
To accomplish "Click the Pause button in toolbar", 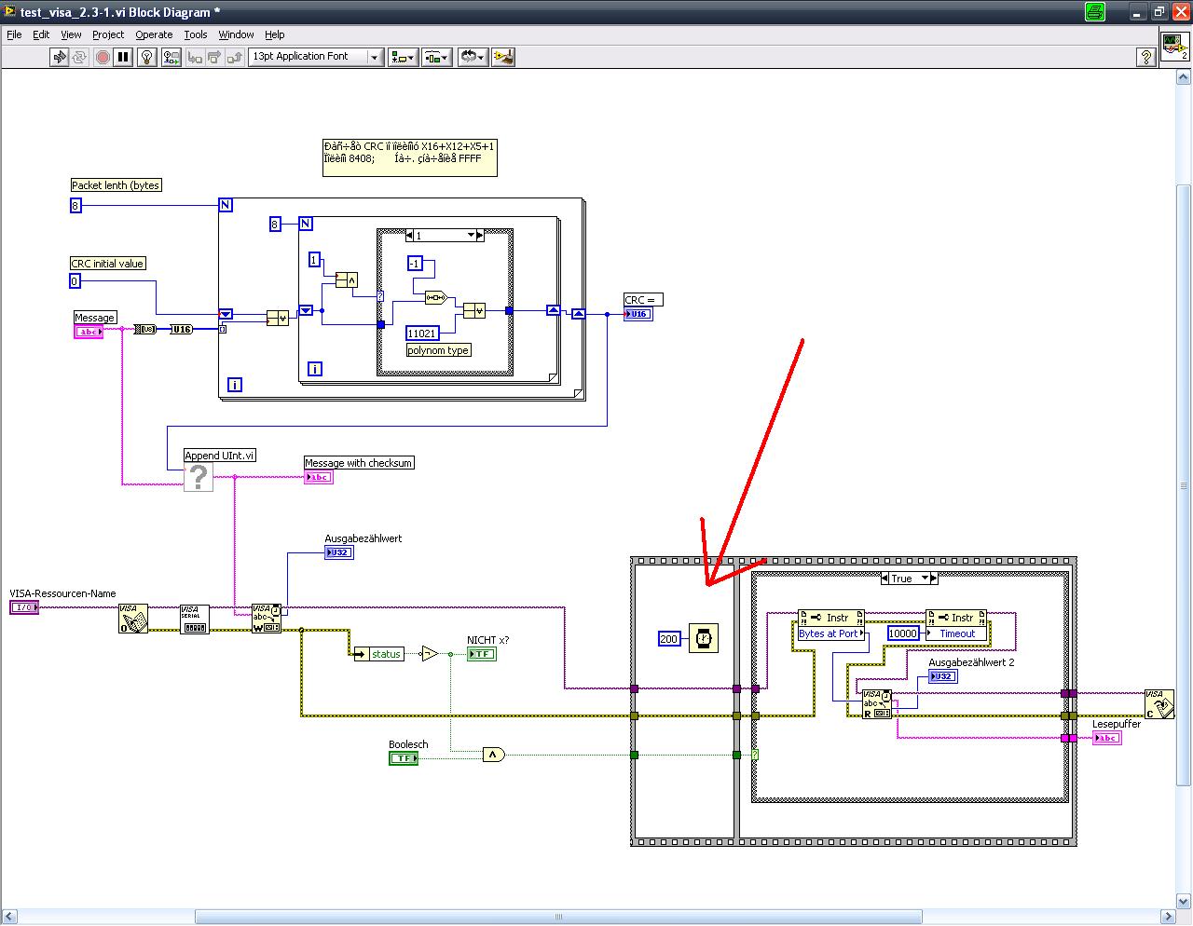I will (x=123, y=57).
